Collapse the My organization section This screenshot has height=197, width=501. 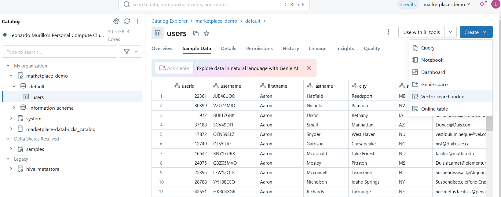pos(8,66)
